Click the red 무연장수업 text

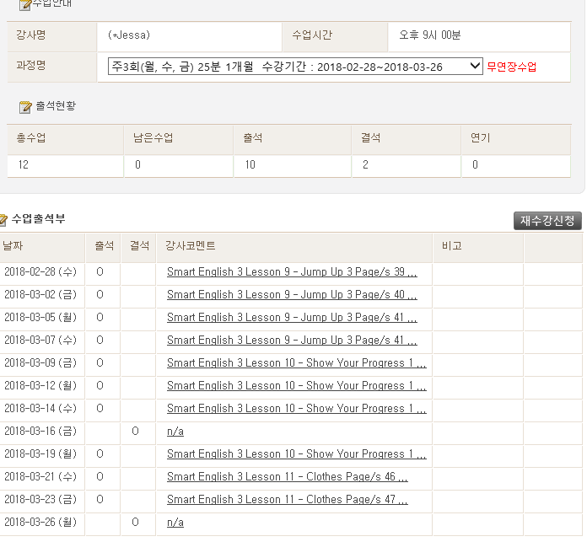511,67
